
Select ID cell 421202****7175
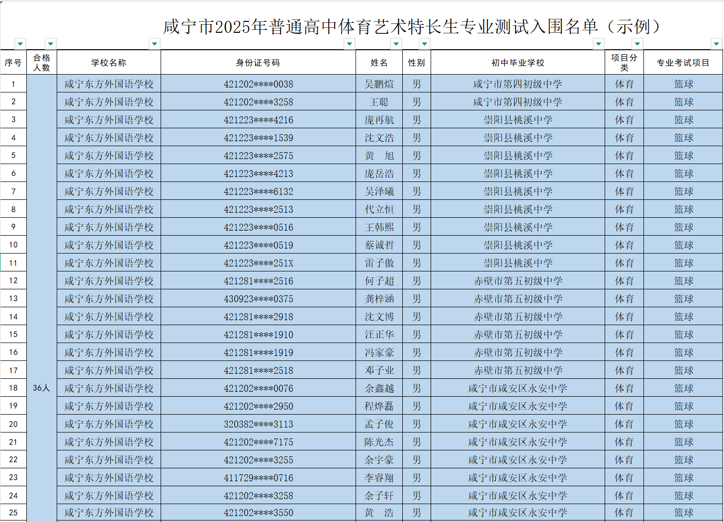[x=258, y=442]
